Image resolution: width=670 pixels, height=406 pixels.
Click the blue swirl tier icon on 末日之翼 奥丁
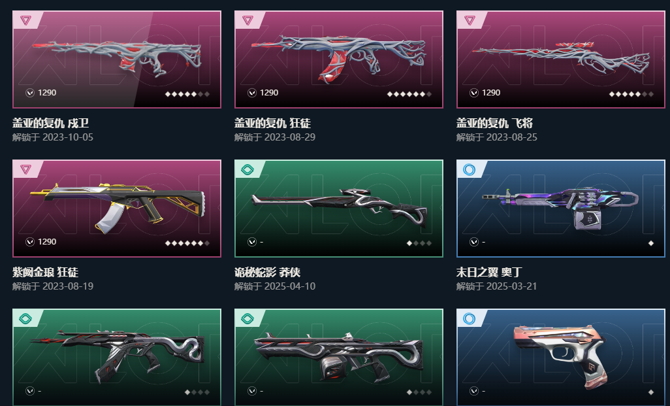click(469, 169)
